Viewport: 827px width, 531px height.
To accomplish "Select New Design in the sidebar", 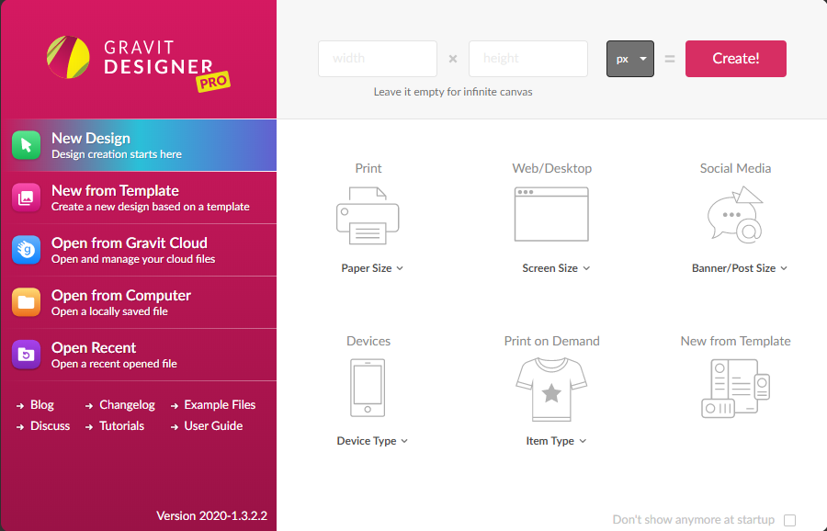I will (x=138, y=145).
